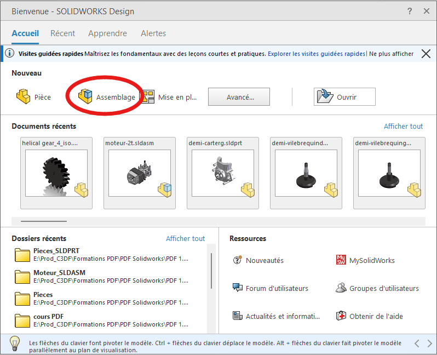
Task: Open moteur-2t.sldasm recent document thumbnail
Action: coord(140,173)
